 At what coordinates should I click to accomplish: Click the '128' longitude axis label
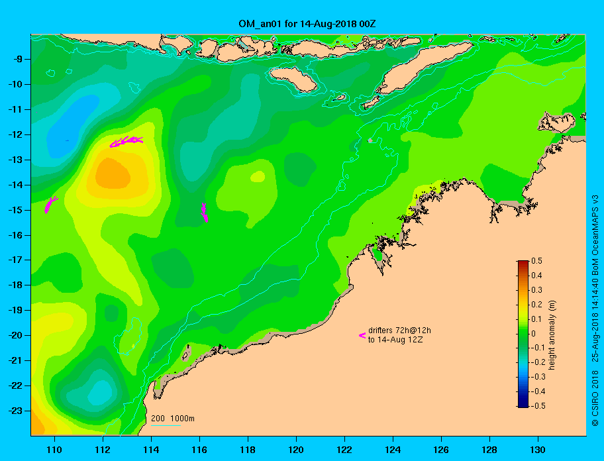[489, 450]
